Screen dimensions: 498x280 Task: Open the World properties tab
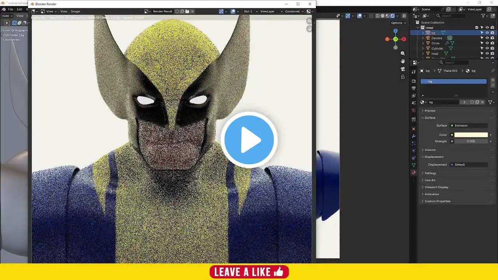pyautogui.click(x=414, y=110)
